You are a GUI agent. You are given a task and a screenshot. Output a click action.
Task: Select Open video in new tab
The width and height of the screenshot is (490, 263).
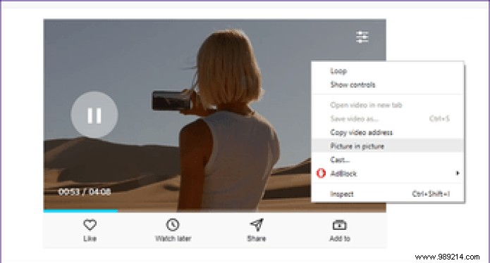click(x=388, y=105)
